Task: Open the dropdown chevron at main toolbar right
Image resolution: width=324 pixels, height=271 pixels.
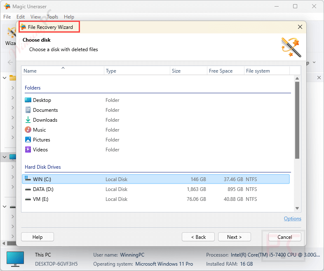Action: (x=314, y=62)
